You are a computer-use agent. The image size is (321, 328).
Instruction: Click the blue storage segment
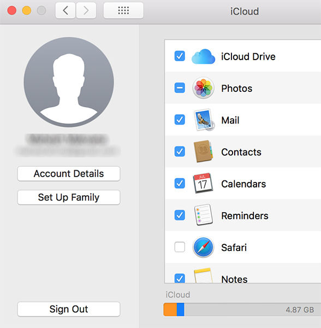(181, 309)
